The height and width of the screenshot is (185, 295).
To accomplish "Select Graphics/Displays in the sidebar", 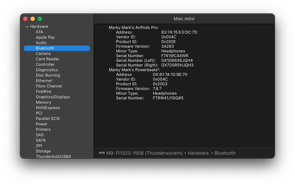I will point(53,97).
